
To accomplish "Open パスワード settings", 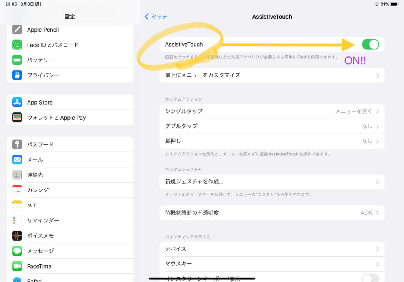I will (x=70, y=144).
